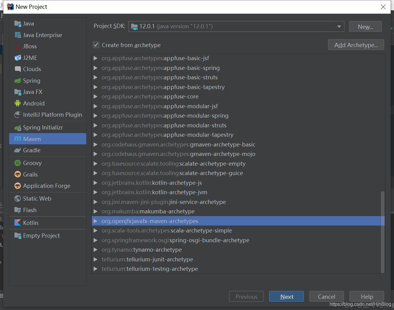Click the archetype list vertical scrollbar

pos(383,232)
